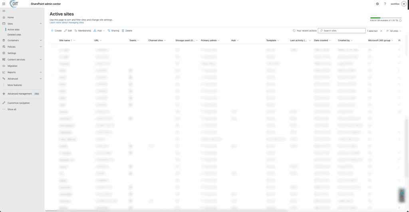Image resolution: width=409 pixels, height=212 pixels.
Task: Click the OIT logo
Action: 14,4
